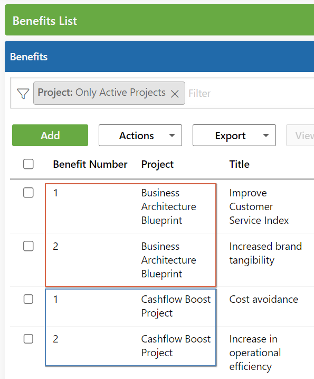Click the funnel filter icon
The width and height of the screenshot is (314, 379).
click(x=23, y=94)
